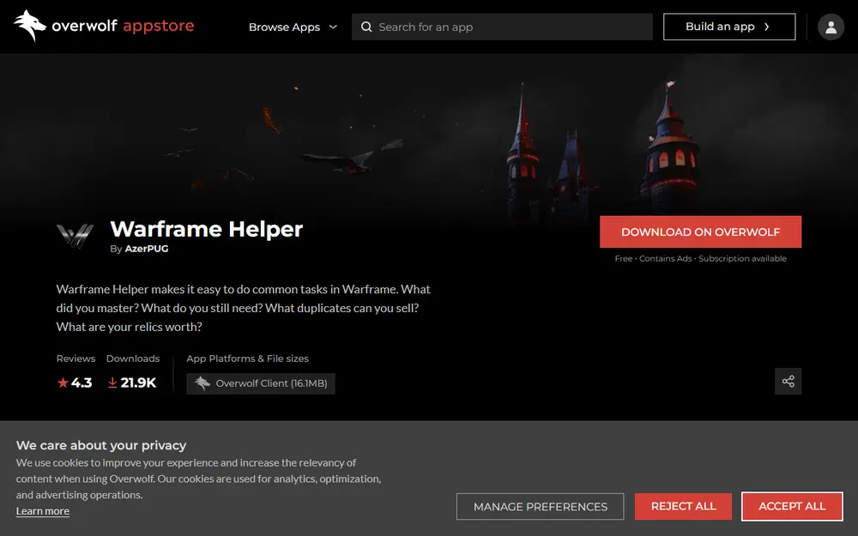Click the Browse Apps chevron arrow
858x536 pixels.
[333, 27]
